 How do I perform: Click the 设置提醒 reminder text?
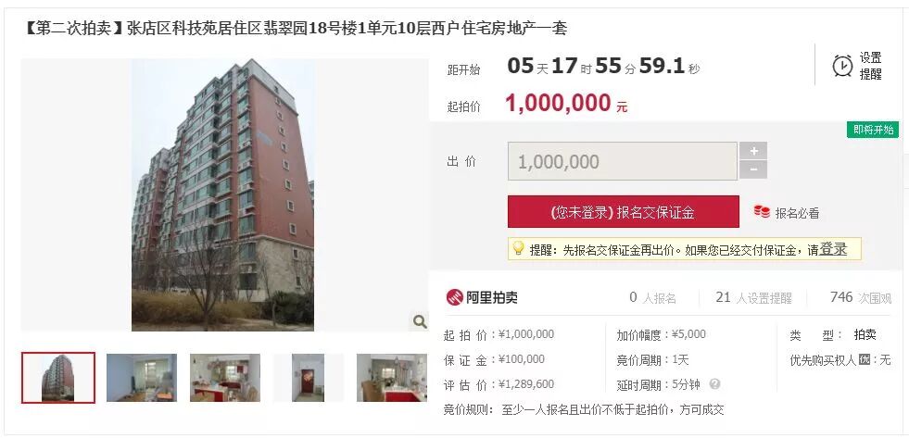click(x=870, y=66)
